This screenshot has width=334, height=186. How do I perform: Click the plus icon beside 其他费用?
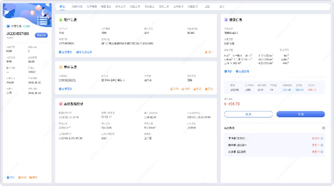(x=323, y=128)
